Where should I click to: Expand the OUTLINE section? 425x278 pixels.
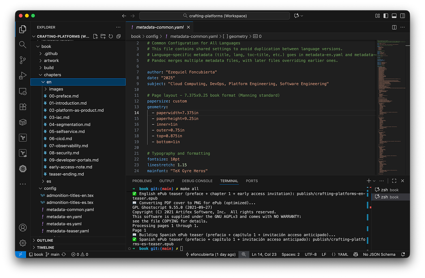pos(45,240)
